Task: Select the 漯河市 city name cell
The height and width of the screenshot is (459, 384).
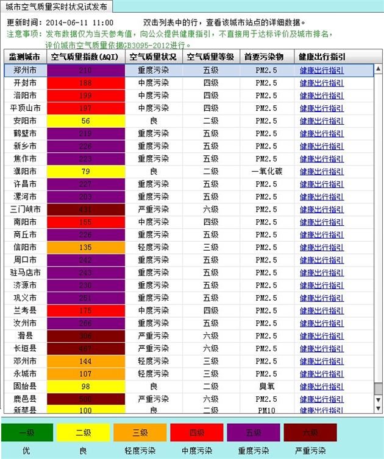Action: [26, 197]
